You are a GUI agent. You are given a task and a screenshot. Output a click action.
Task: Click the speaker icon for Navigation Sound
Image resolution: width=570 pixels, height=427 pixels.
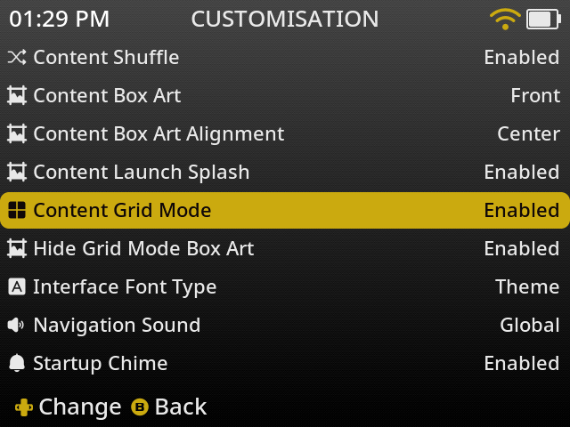coord(16,326)
